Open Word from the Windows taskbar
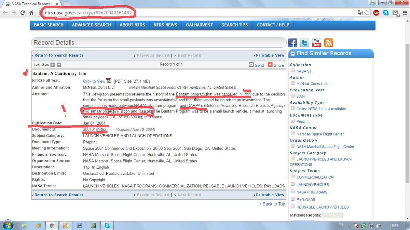The height and width of the screenshot is (230, 410). pos(79,225)
